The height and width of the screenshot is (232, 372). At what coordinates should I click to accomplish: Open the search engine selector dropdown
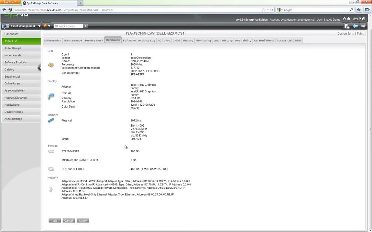[x=279, y=10]
